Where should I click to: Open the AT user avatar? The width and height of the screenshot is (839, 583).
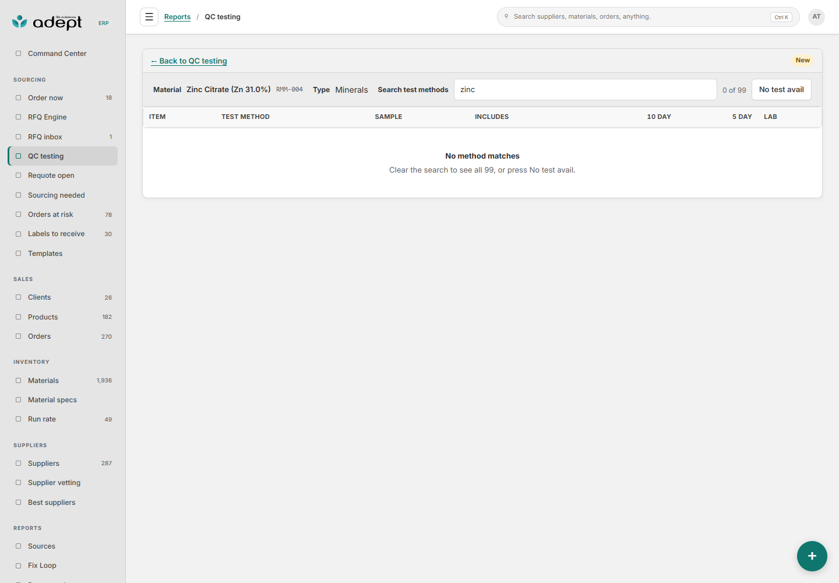[x=817, y=17]
